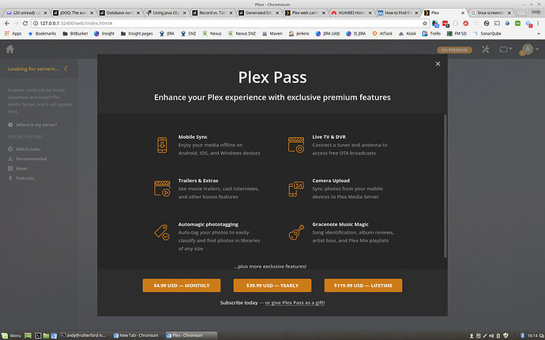Open the JIRA (old) bookmark

coord(328,34)
